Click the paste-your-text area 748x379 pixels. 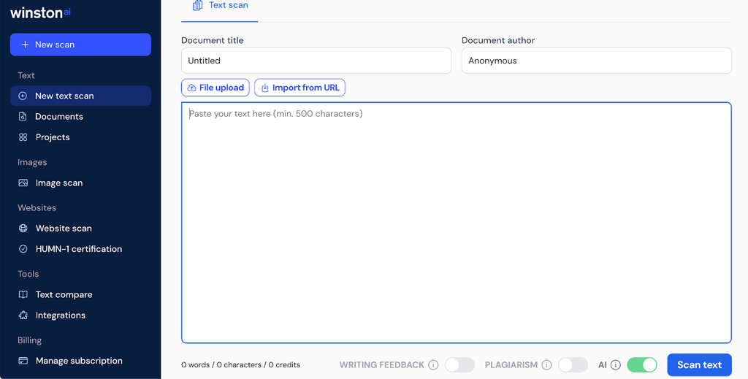[x=457, y=223]
